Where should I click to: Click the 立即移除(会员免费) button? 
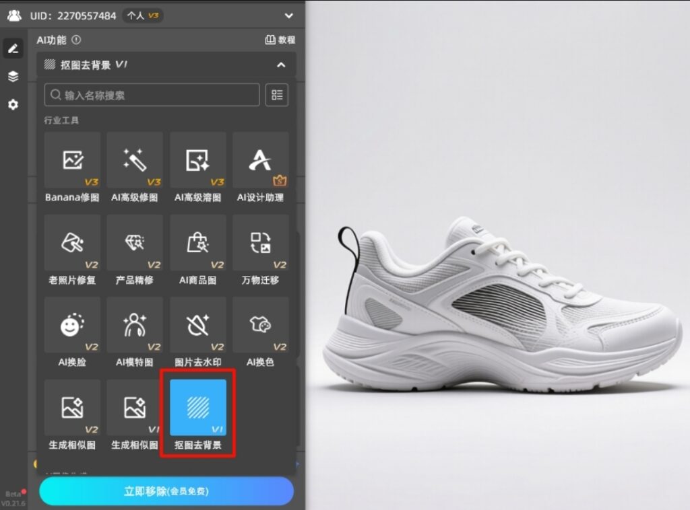pyautogui.click(x=166, y=492)
